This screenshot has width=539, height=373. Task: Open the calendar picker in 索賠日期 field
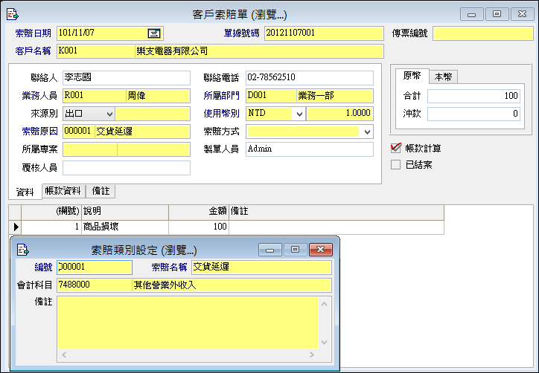point(154,33)
